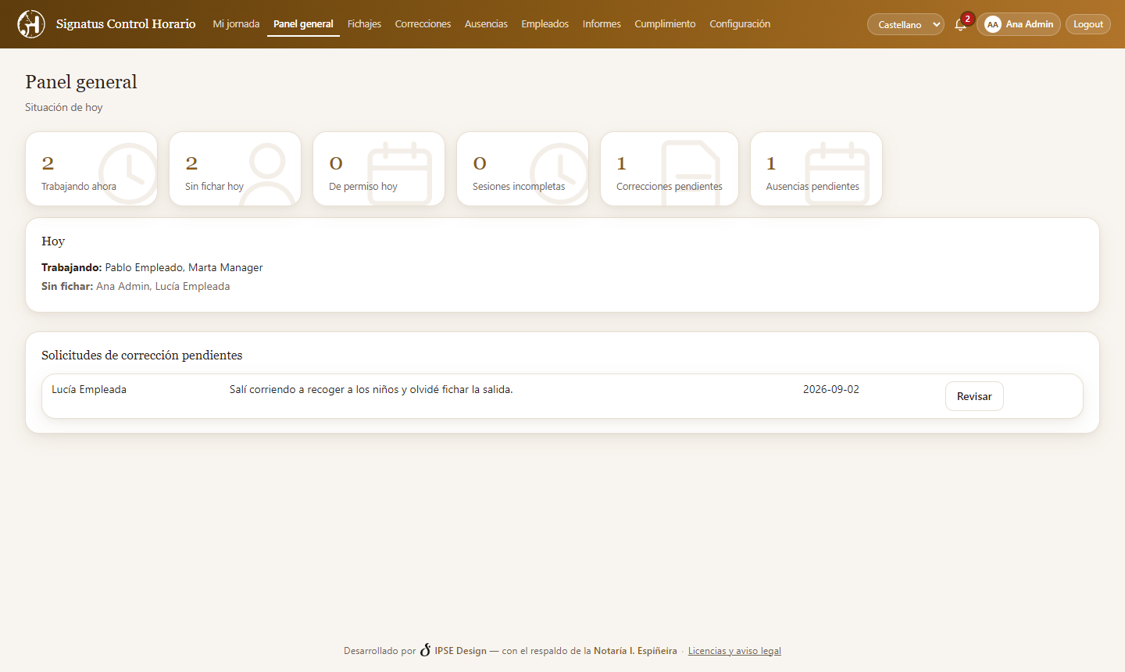
Task: Open the notifications bell
Action: pos(961,24)
